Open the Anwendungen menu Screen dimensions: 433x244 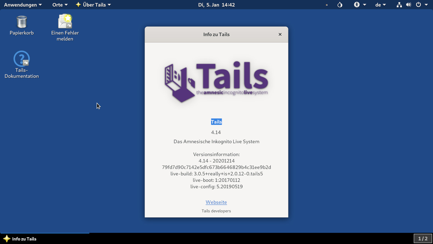pos(23,5)
